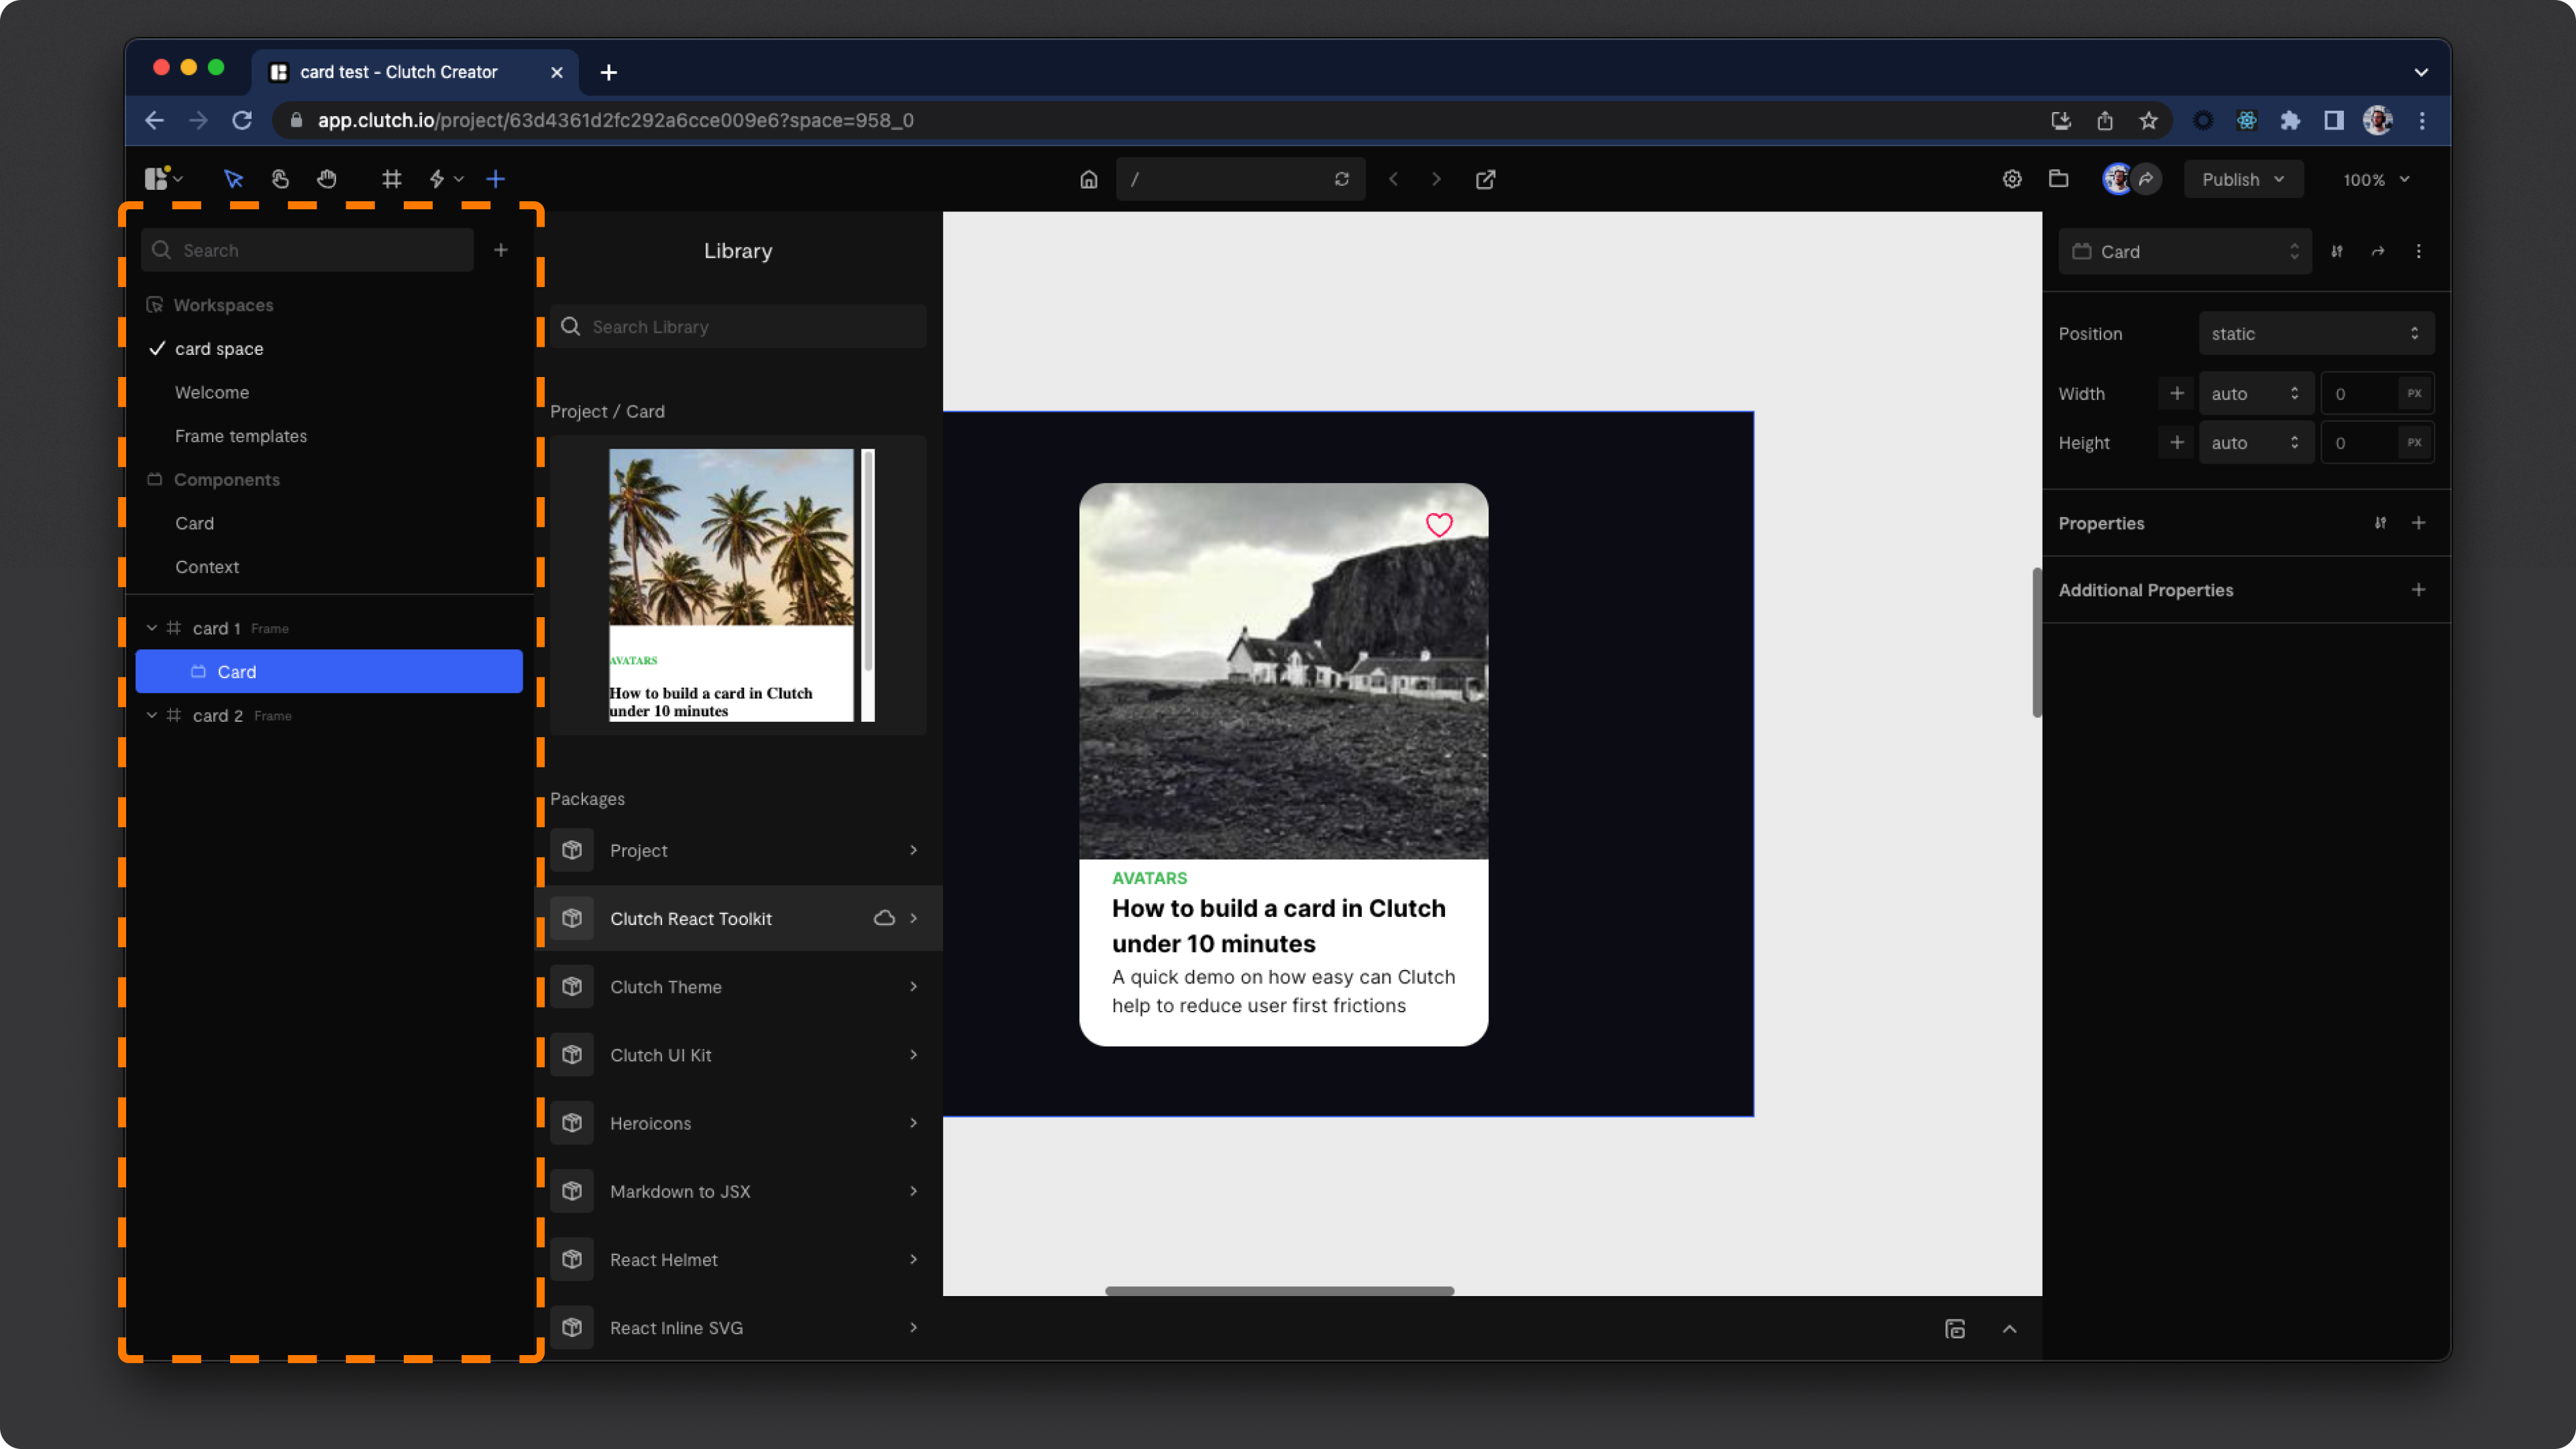Click the frame grid tool icon

point(391,179)
